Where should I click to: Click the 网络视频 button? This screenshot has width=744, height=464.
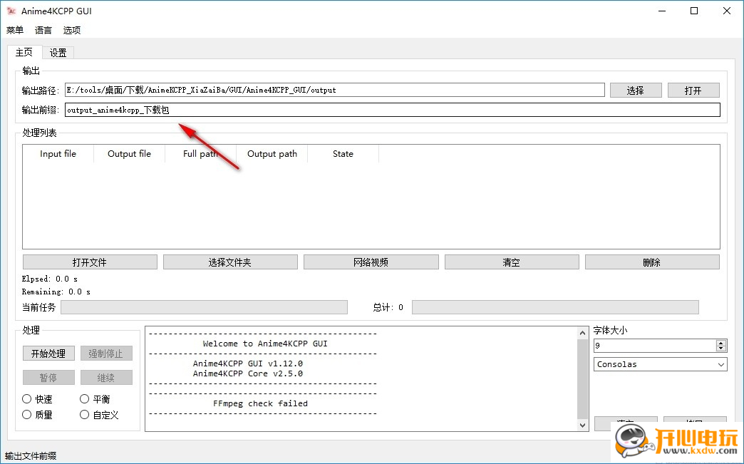coord(371,262)
